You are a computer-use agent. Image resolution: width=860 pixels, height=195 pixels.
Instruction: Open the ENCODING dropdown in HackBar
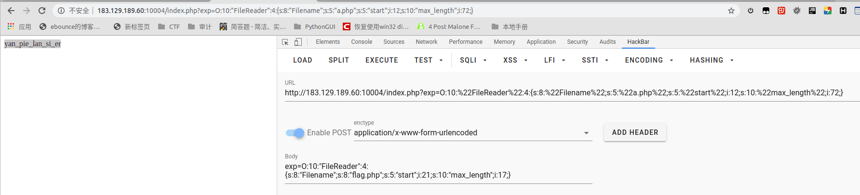649,60
